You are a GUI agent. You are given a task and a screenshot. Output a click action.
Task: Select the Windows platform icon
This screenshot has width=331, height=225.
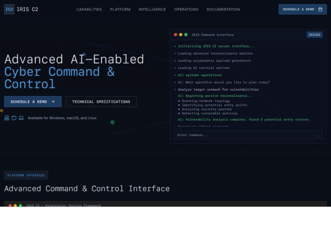pos(7,118)
